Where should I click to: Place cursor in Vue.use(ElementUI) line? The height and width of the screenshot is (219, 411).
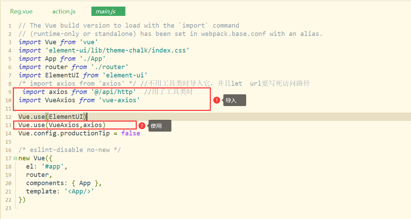pyautogui.click(x=52, y=117)
